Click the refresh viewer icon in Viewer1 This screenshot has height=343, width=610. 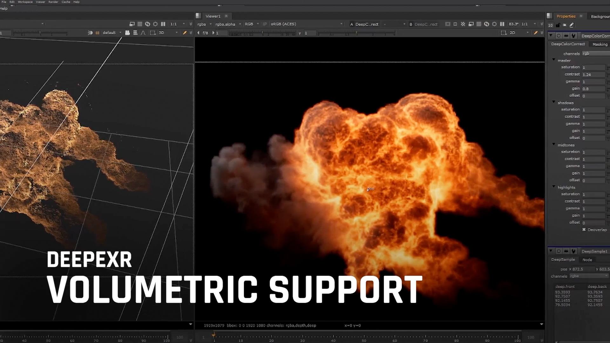click(486, 24)
